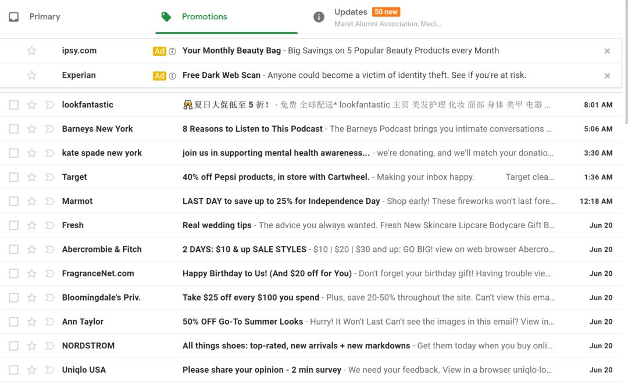This screenshot has height=382, width=628.
Task: Star the NORDSTROM email
Action: click(x=32, y=346)
